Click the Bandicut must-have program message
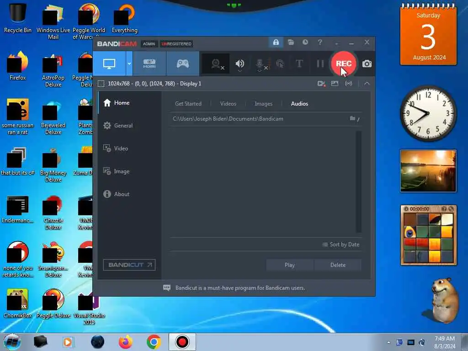 240,288
